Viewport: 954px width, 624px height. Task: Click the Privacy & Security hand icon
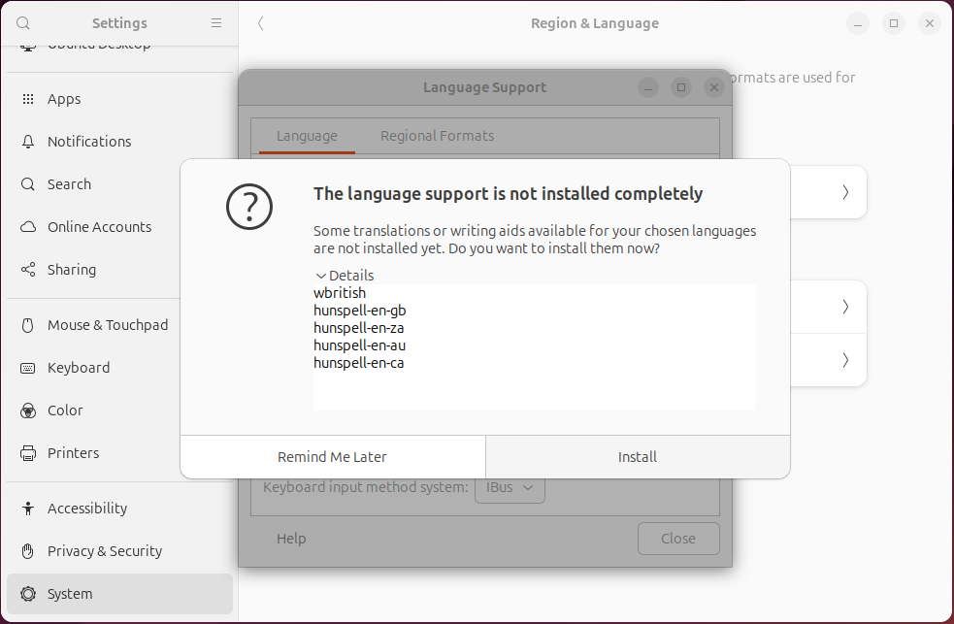tap(28, 551)
